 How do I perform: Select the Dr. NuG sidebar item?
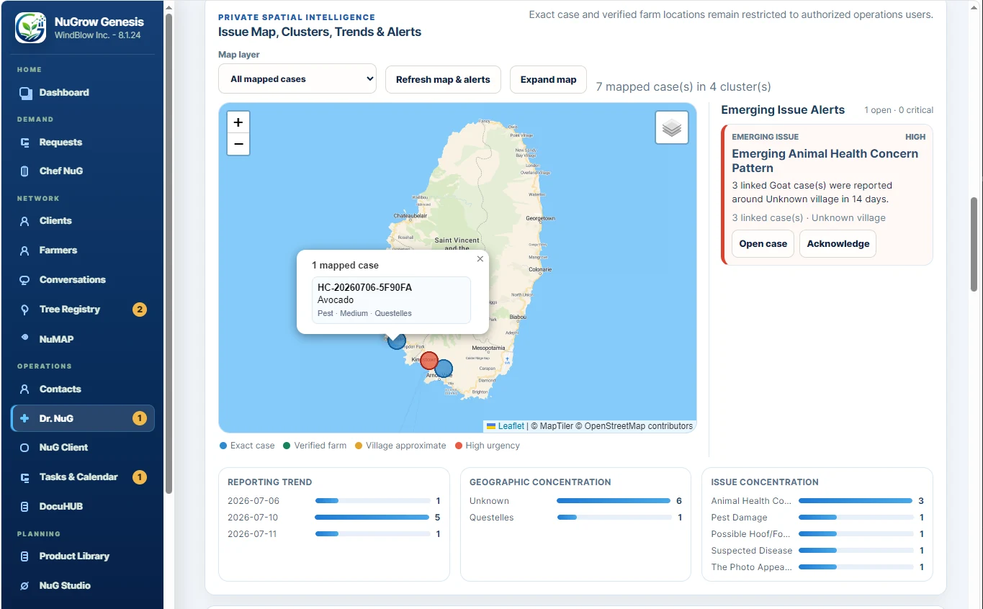(83, 418)
